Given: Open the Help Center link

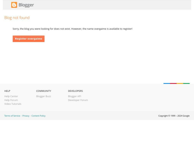Looking at the screenshot, I should click(x=11, y=96).
